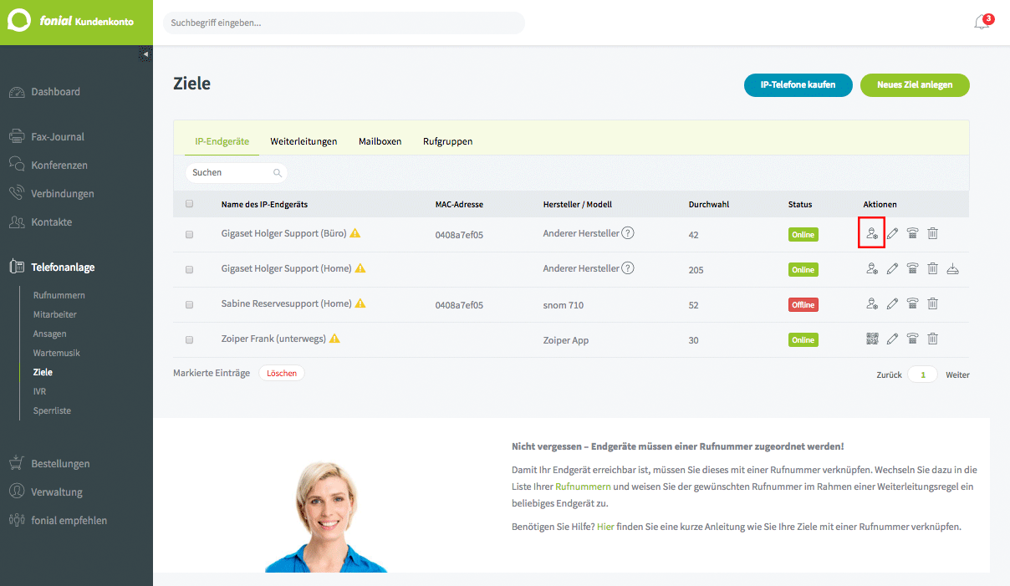Check the Sabine Reservesupport (Home) row

click(189, 304)
